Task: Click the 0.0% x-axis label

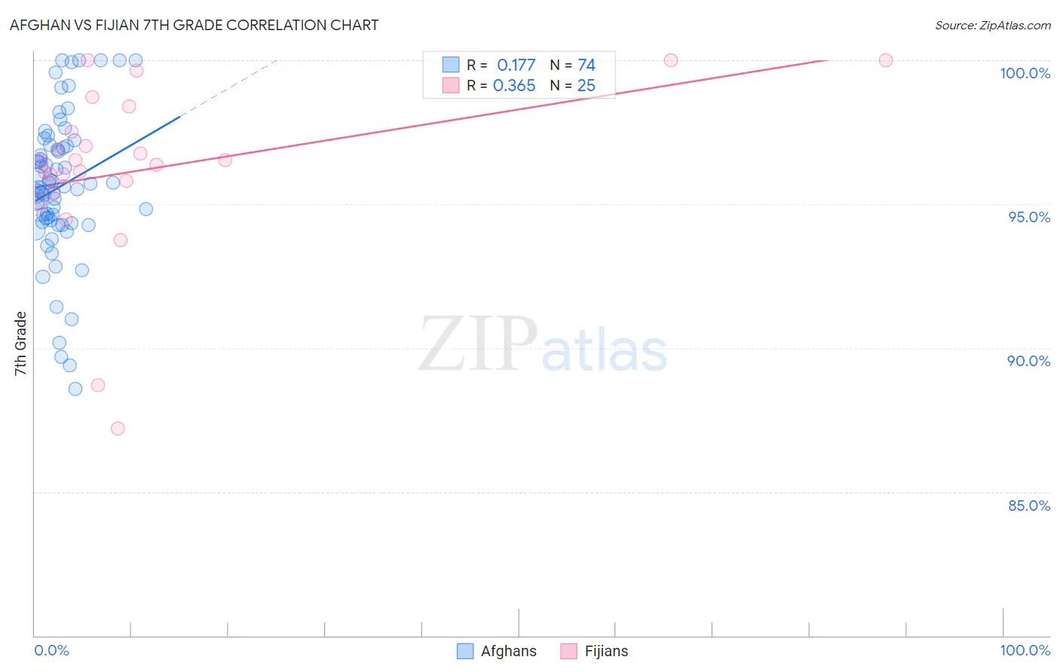Action: coord(51,650)
